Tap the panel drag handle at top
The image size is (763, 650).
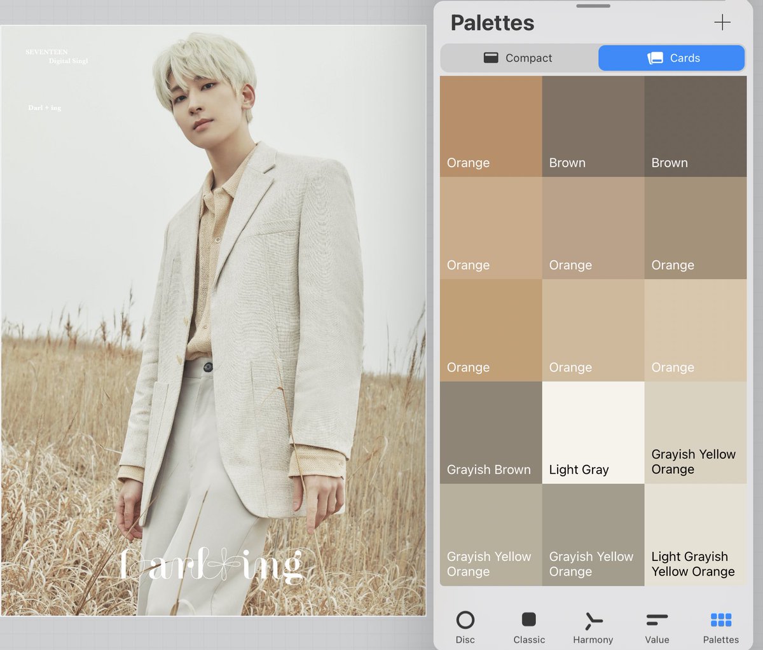(593, 6)
